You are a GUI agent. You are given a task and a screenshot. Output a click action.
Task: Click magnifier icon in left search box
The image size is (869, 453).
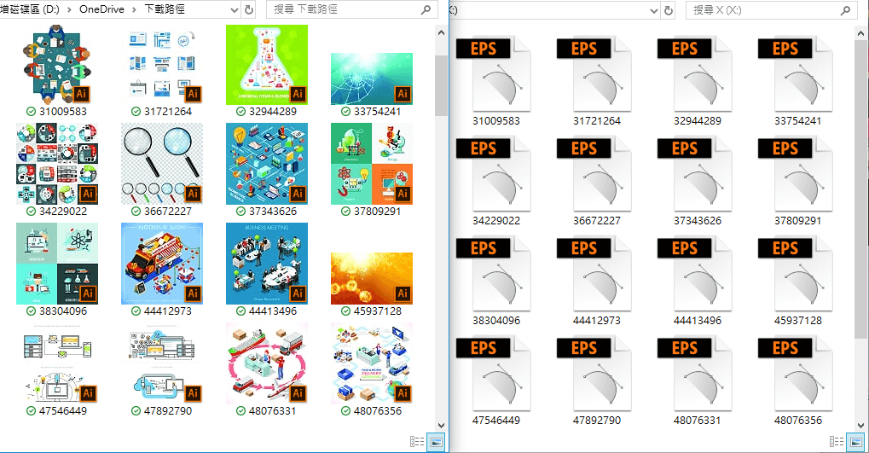click(x=426, y=9)
